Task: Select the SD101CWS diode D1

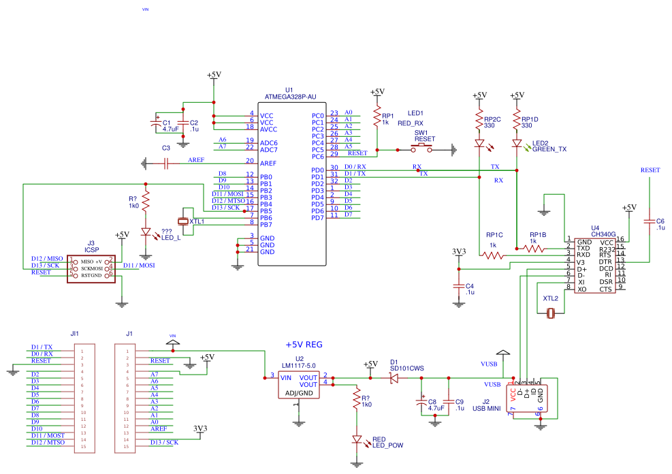Action: [395, 377]
